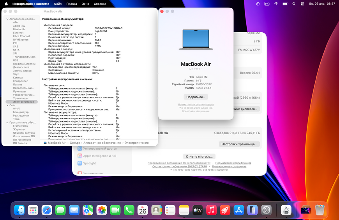339x220 pixels.
Task: Select Брандмауэр in the sidebar
Action: [21, 112]
